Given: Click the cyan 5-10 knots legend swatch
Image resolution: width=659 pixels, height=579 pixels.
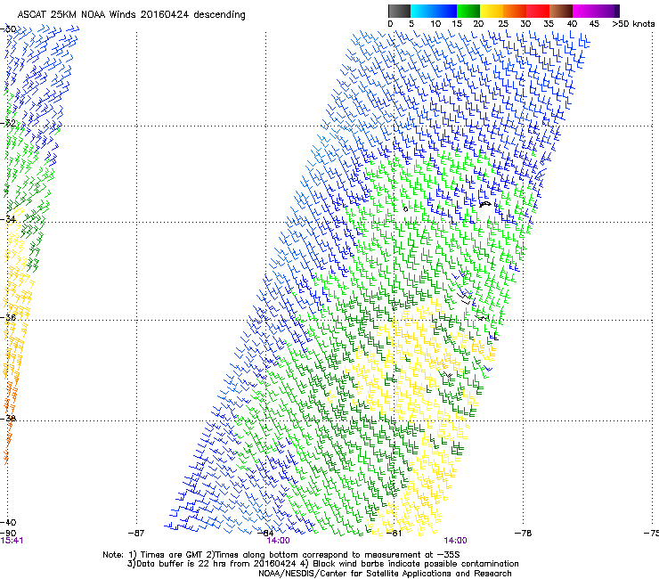Looking at the screenshot, I should pyautogui.click(x=422, y=11).
